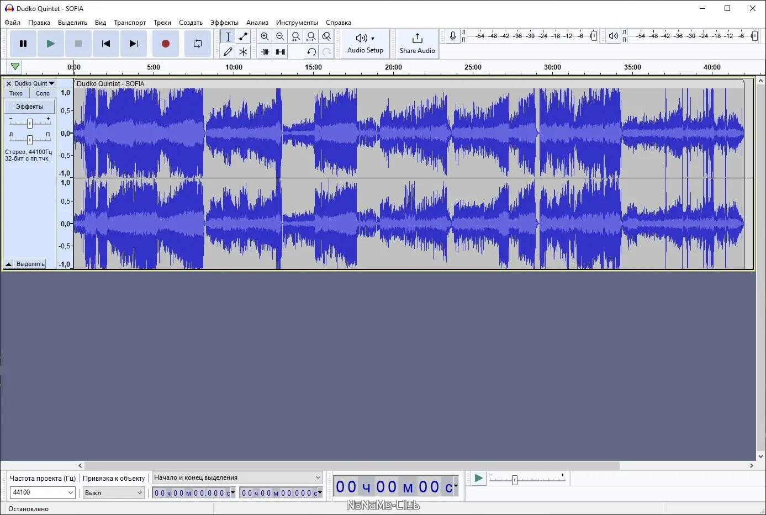766x515 pixels.
Task: Enable loop playback
Action: click(197, 44)
